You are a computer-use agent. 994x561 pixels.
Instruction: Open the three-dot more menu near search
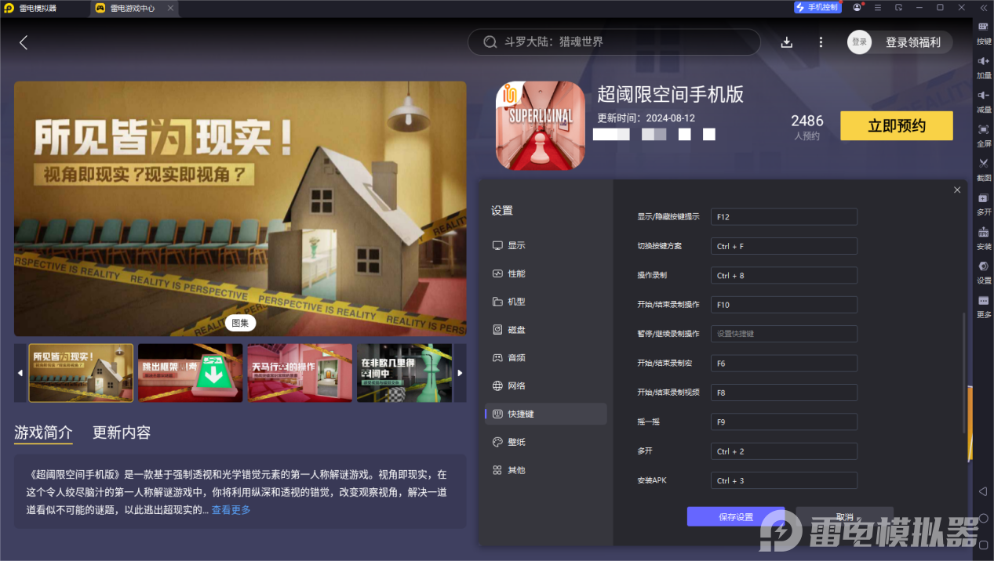pos(821,42)
